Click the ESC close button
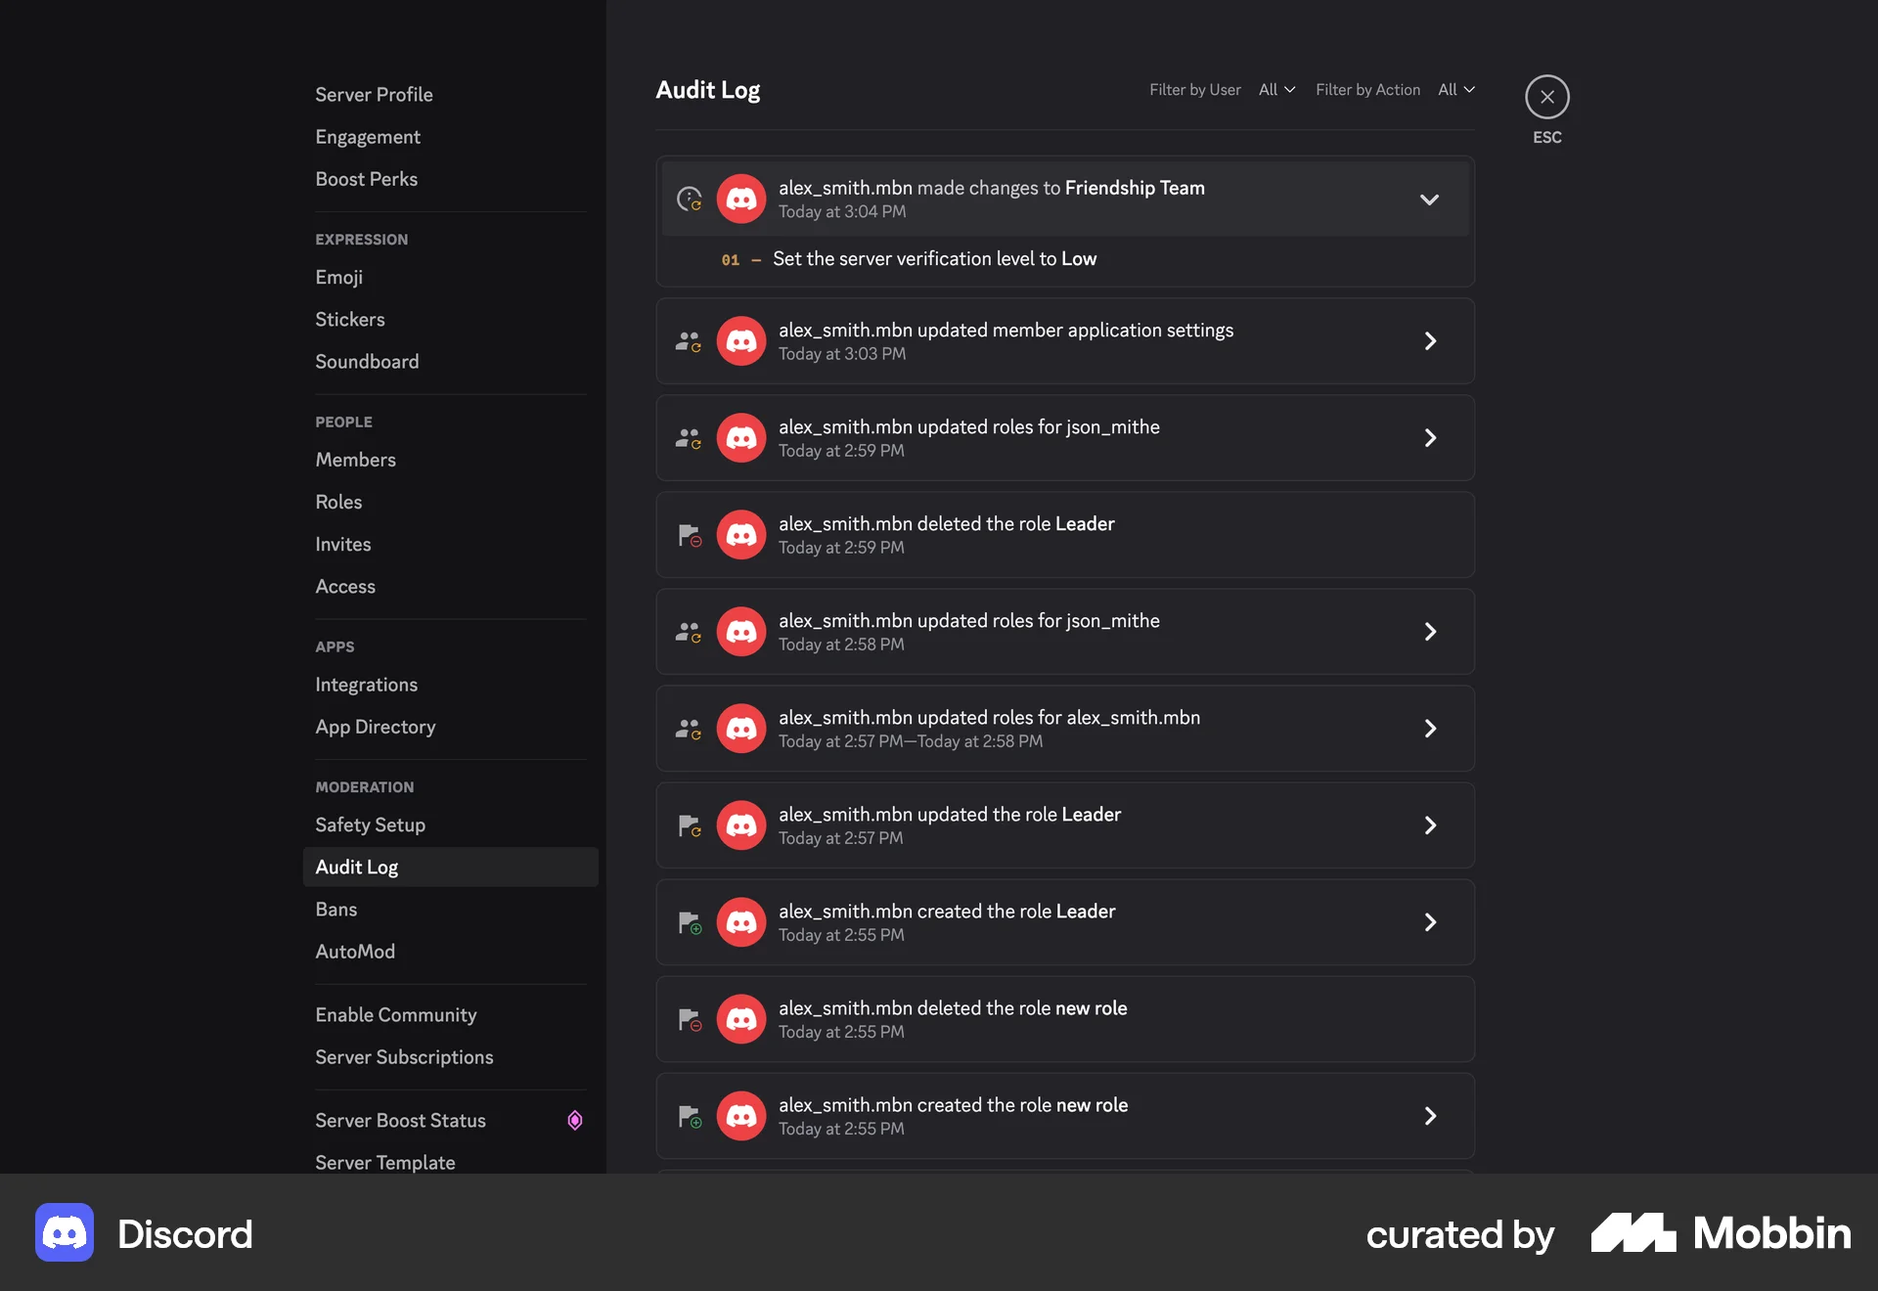The width and height of the screenshot is (1878, 1291). tap(1546, 96)
